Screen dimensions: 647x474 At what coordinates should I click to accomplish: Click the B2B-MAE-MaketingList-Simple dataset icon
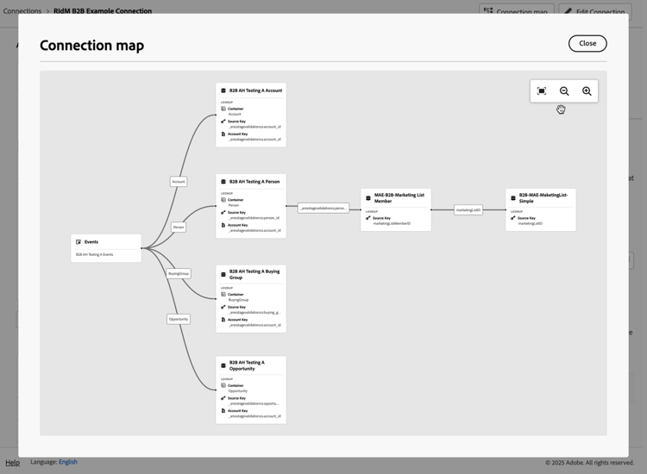tap(513, 198)
